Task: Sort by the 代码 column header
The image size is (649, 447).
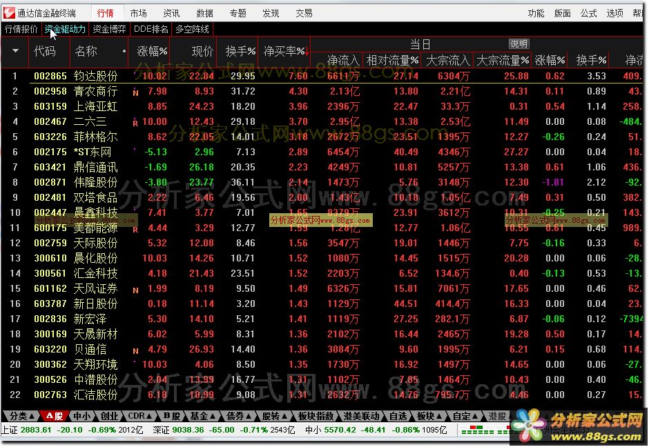Action: (45, 51)
